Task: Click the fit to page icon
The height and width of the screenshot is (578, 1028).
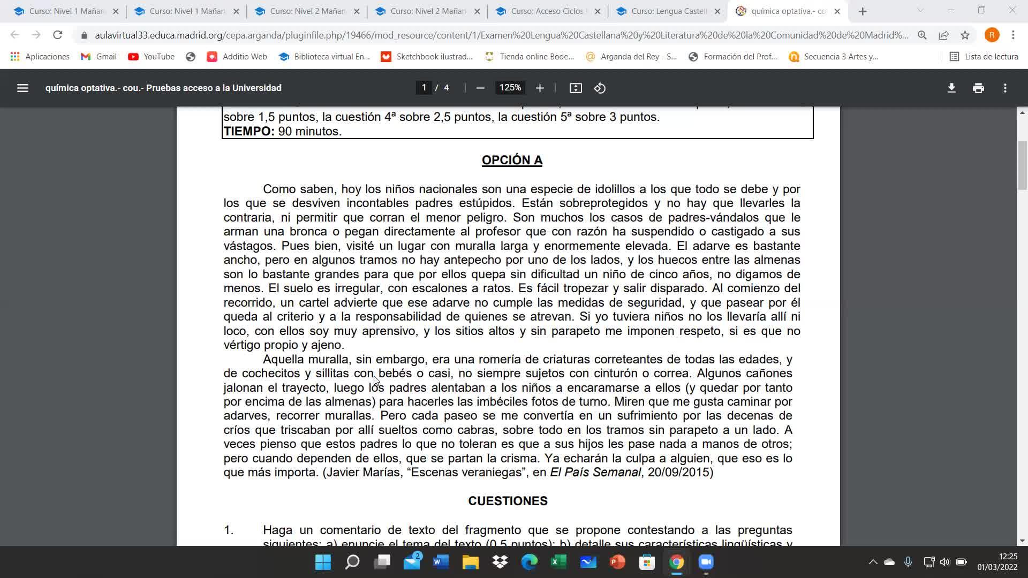Action: pos(576,88)
